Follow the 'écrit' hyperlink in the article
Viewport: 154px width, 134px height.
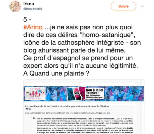click(x=108, y=113)
